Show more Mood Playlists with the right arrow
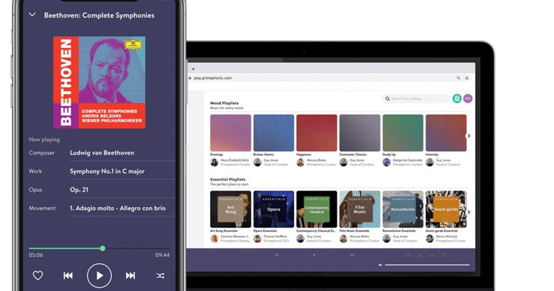554x291 pixels. [x=468, y=136]
